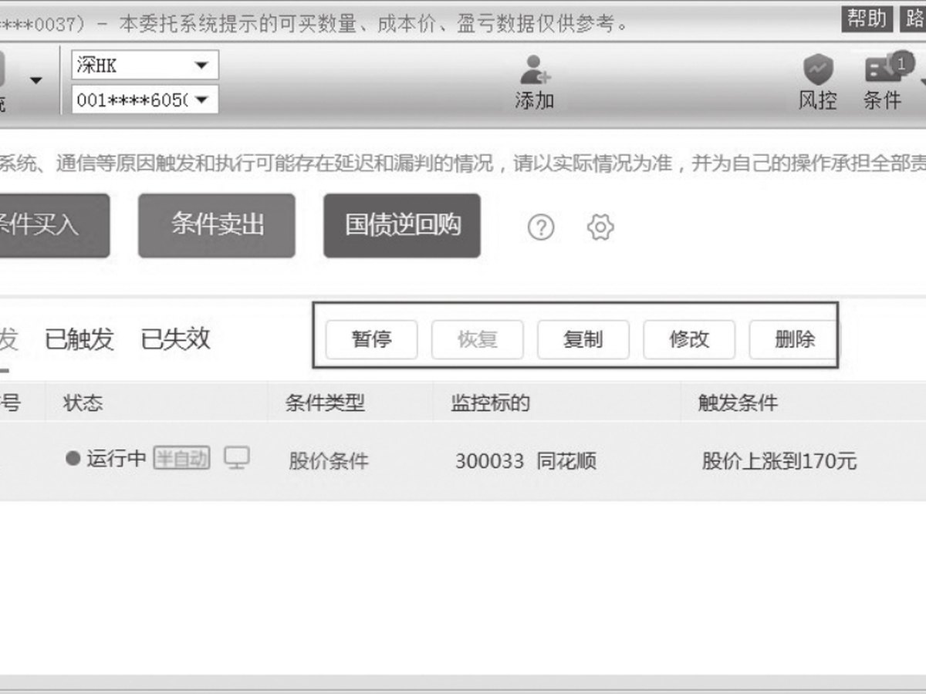Screen dimensions: 926x694
Task: Select the 股价上涨到170元 cell
Action: tap(779, 461)
